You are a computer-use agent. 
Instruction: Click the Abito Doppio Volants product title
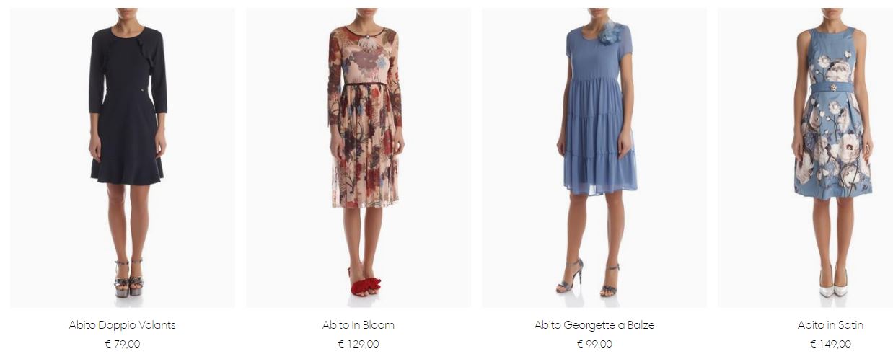123,325
